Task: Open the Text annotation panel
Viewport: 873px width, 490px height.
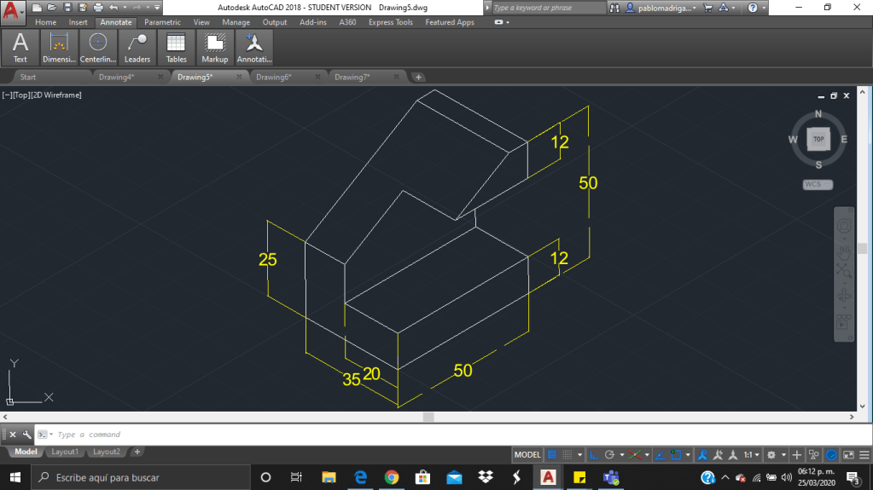Action: (20, 48)
